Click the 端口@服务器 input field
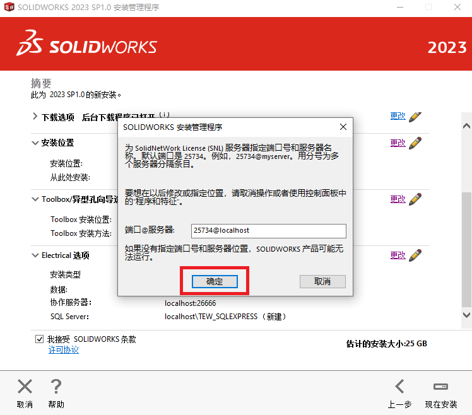472x415 pixels. [269, 231]
